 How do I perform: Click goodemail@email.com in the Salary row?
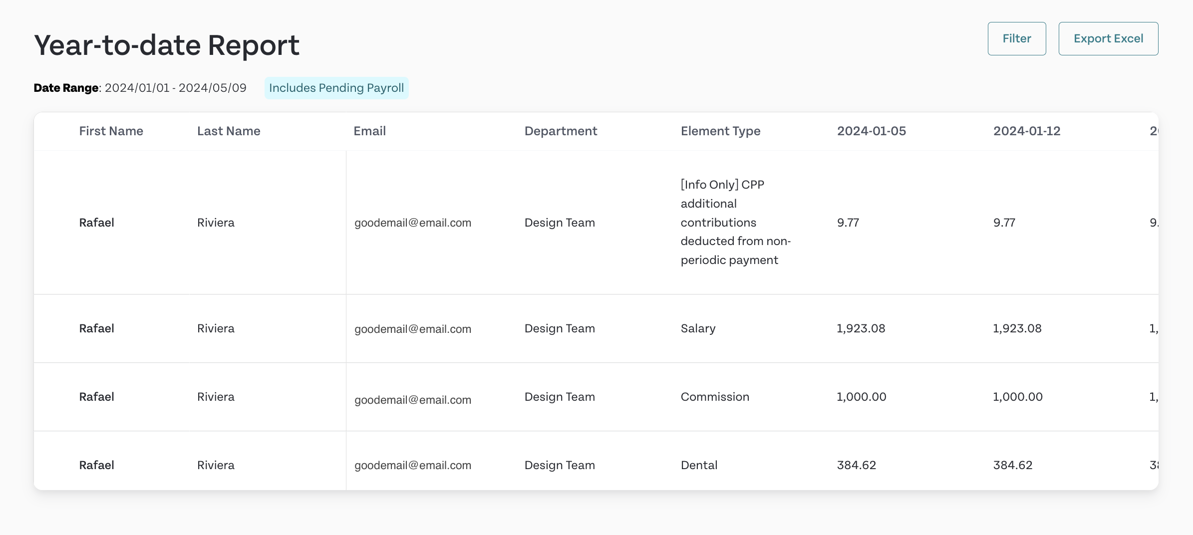[413, 328]
